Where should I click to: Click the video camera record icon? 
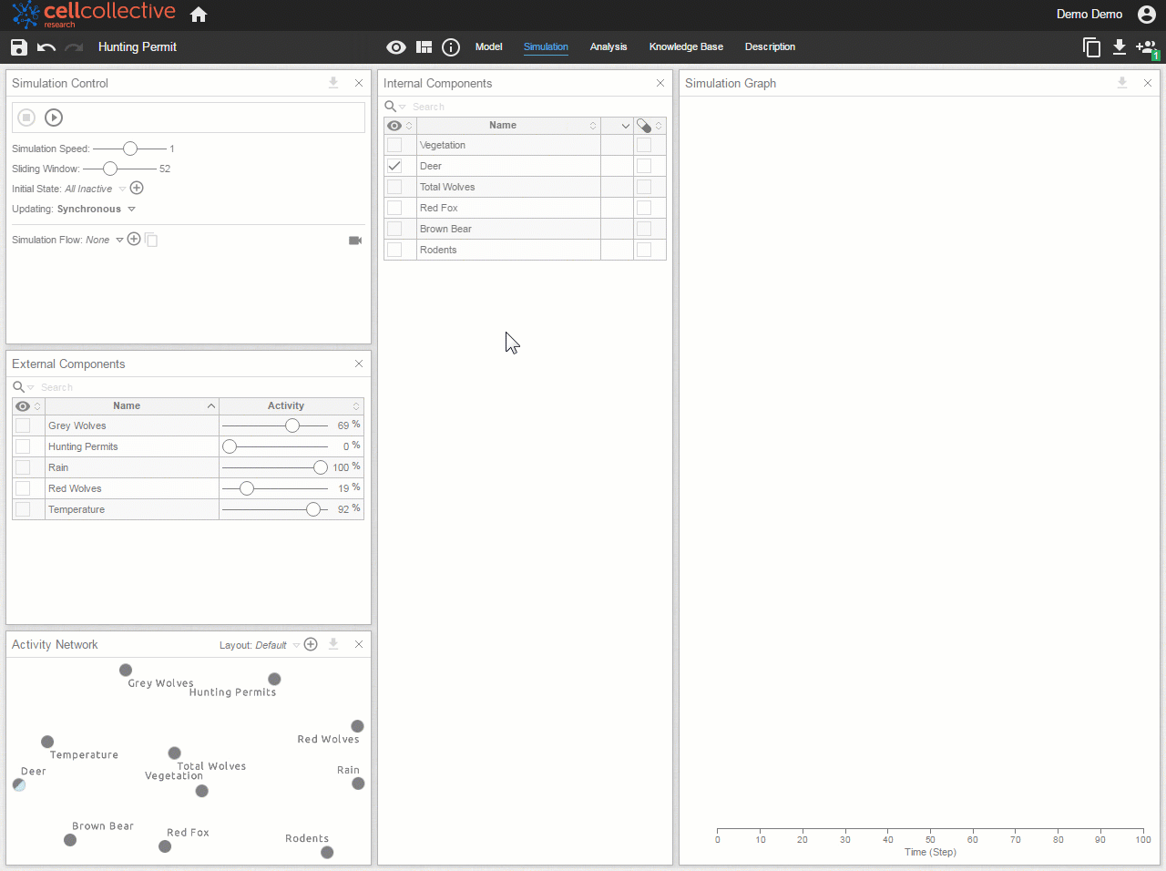click(x=355, y=241)
